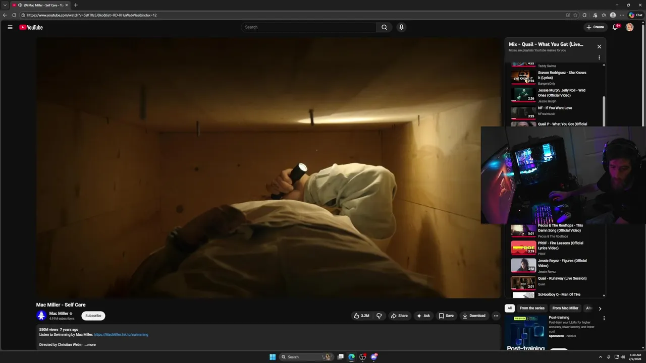Play Jessie Reyez - Figures video

[549, 266]
